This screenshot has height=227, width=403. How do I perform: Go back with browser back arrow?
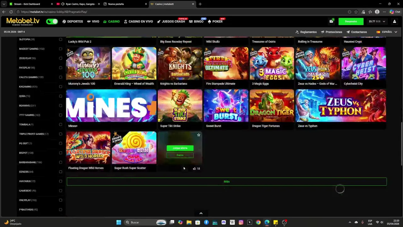tap(4, 12)
